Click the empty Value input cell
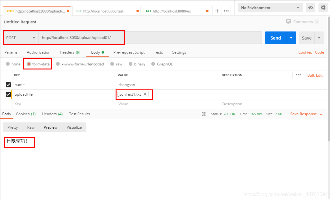The image size is (330, 200). (x=168, y=104)
